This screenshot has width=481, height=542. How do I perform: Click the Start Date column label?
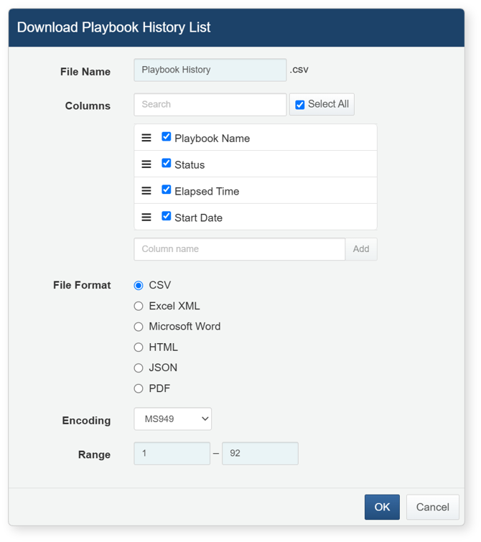click(198, 218)
